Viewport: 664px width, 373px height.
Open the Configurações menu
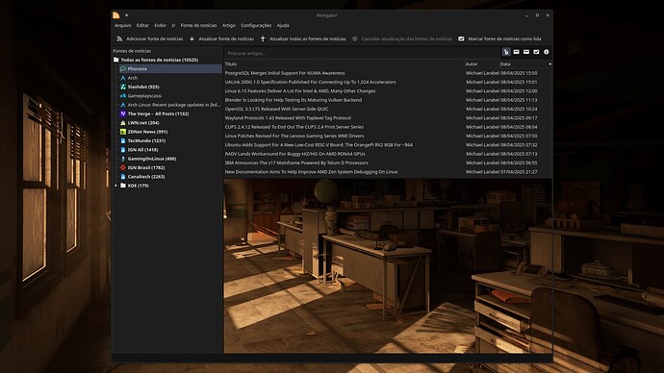tap(256, 25)
